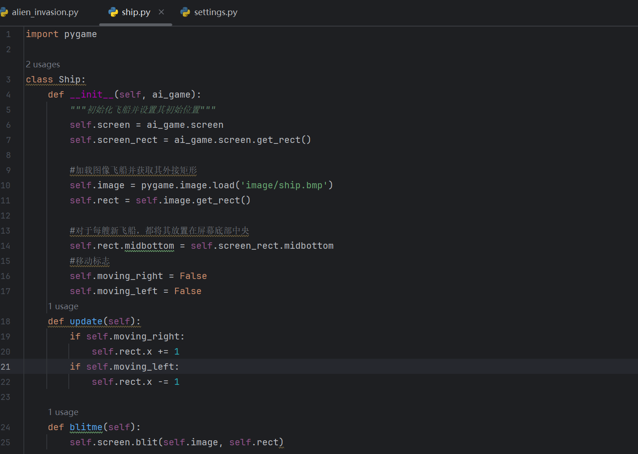The image size is (638, 454).
Task: Click the Python icon on alien_invasion.py tab
Action: click(4, 12)
